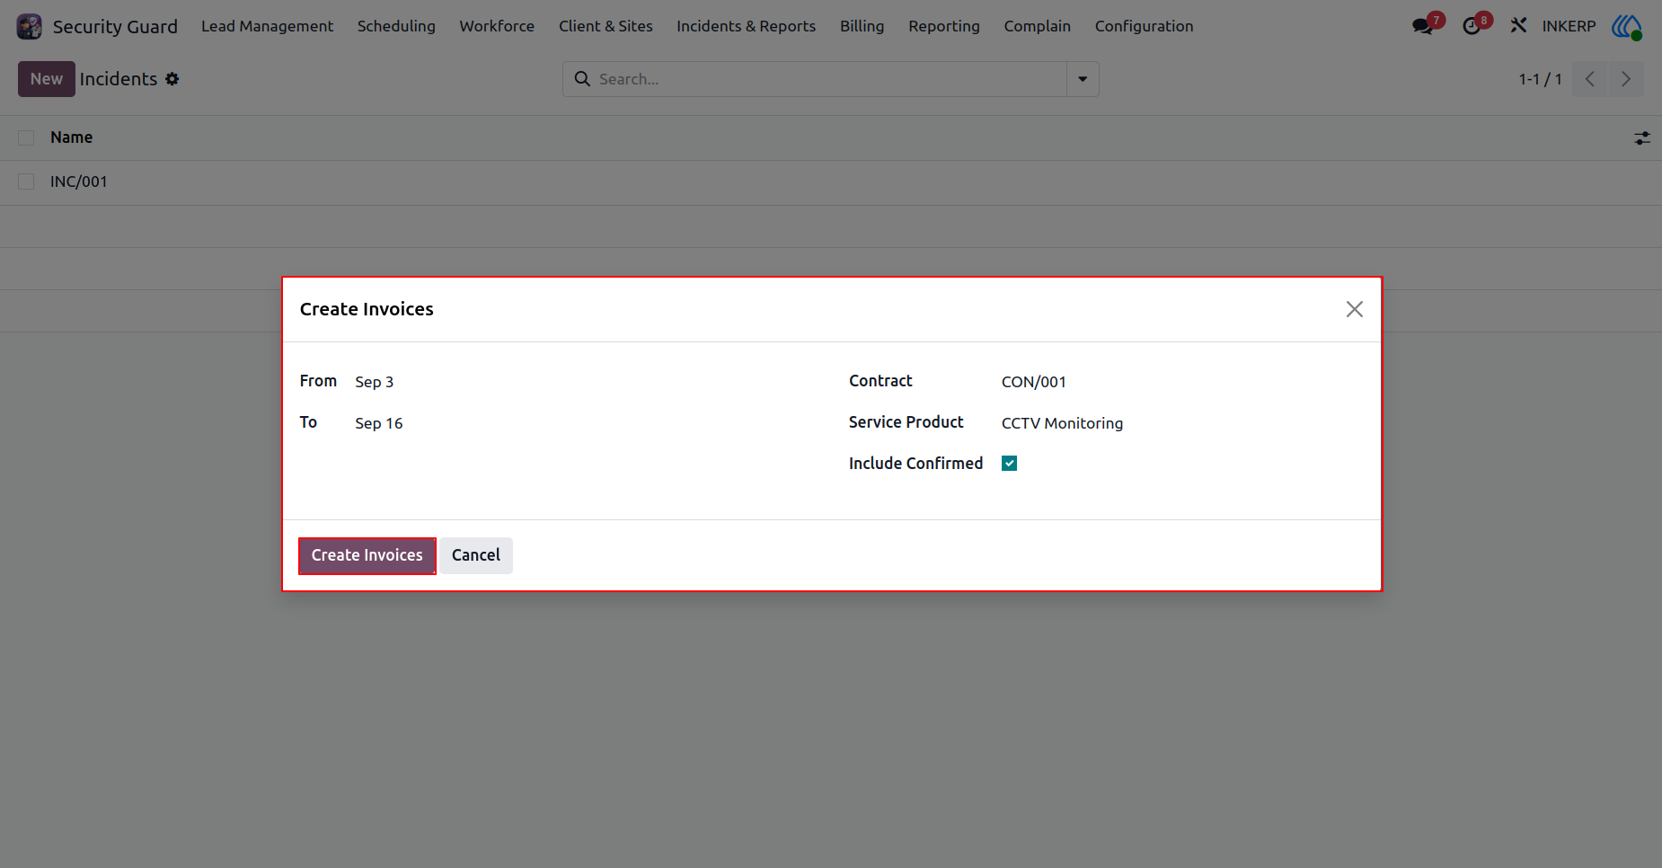Click the column options adjust icon

1642,138
